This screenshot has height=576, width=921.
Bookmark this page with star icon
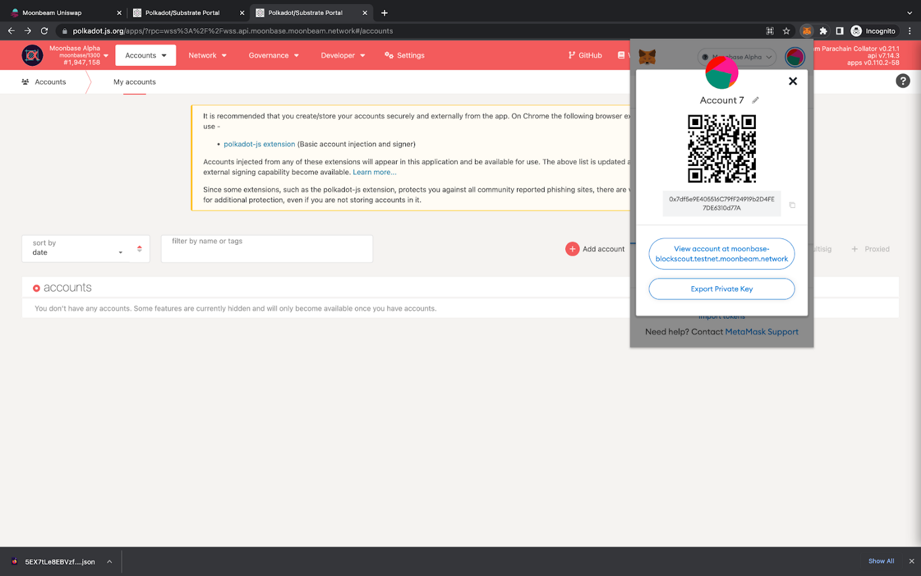(786, 31)
